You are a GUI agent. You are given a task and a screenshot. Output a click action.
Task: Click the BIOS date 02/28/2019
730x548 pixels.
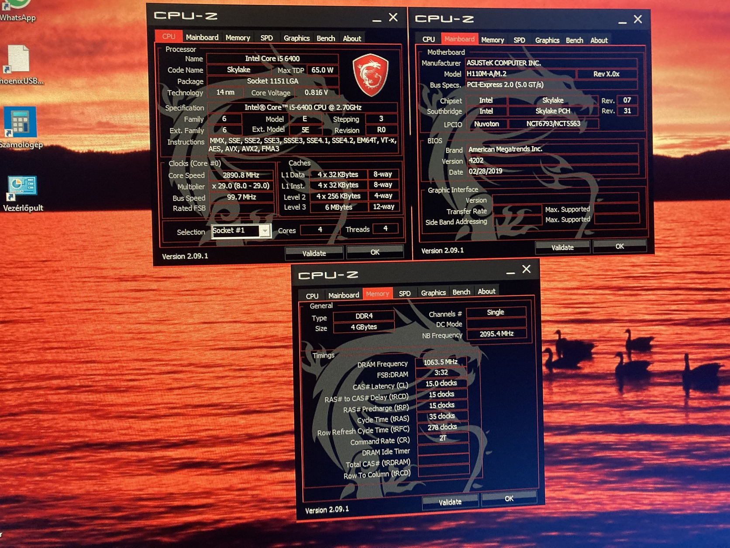[x=553, y=171]
